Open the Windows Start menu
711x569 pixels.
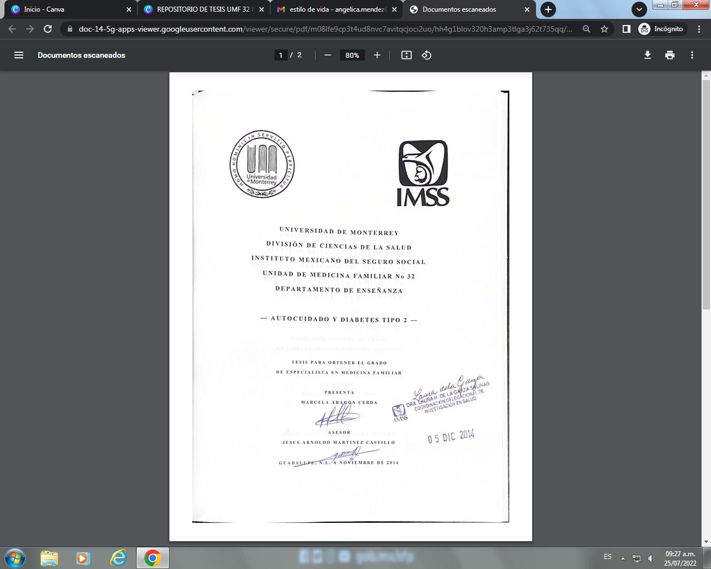(15, 558)
